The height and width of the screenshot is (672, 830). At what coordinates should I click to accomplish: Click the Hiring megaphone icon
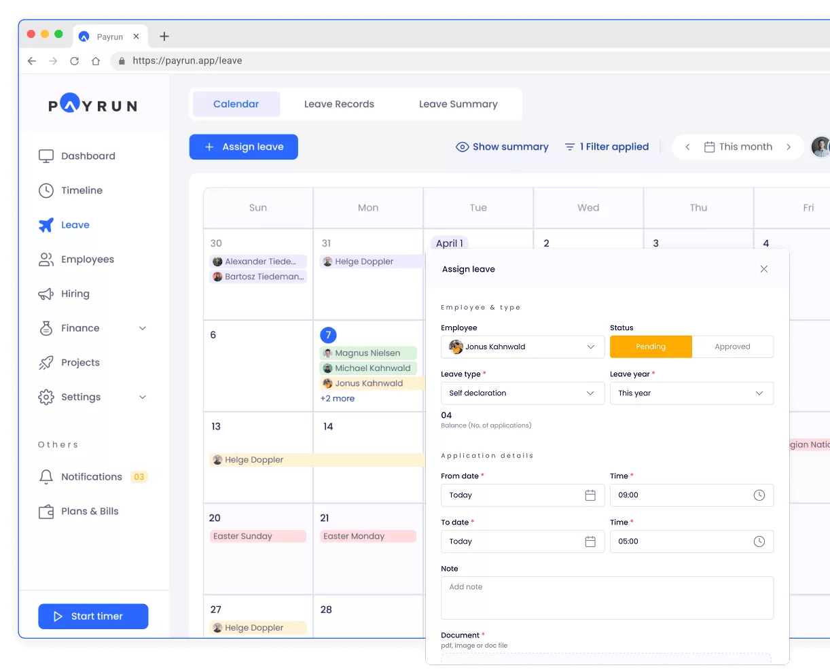(x=46, y=294)
